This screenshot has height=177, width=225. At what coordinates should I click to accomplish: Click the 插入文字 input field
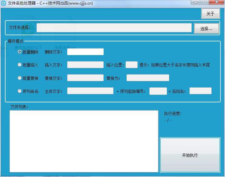85,65
